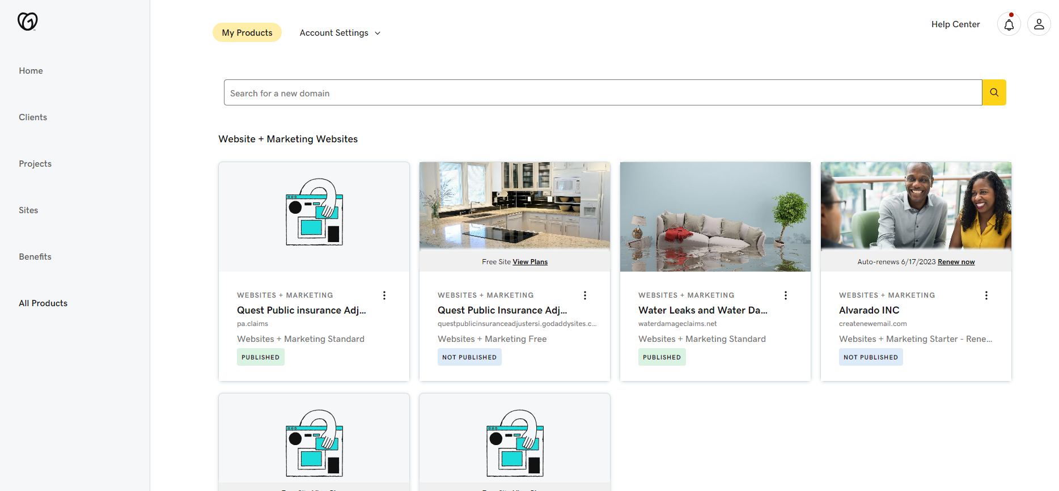Open options menu for Water Leaks card
The width and height of the screenshot is (1059, 491).
pyautogui.click(x=786, y=295)
